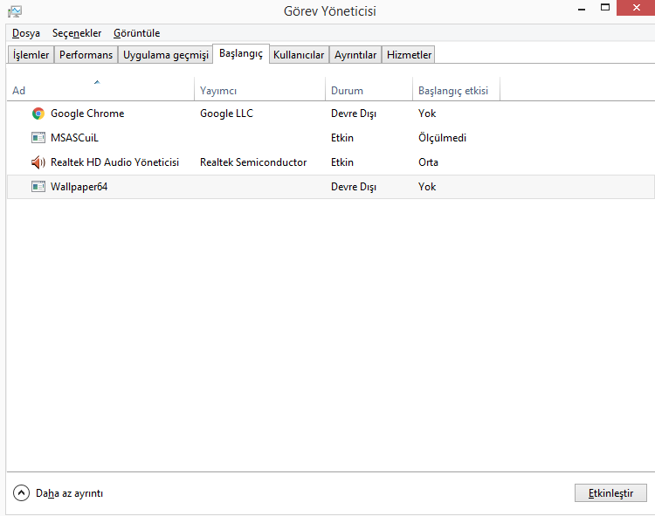Click the Wallpaper64 program icon

[x=38, y=187]
